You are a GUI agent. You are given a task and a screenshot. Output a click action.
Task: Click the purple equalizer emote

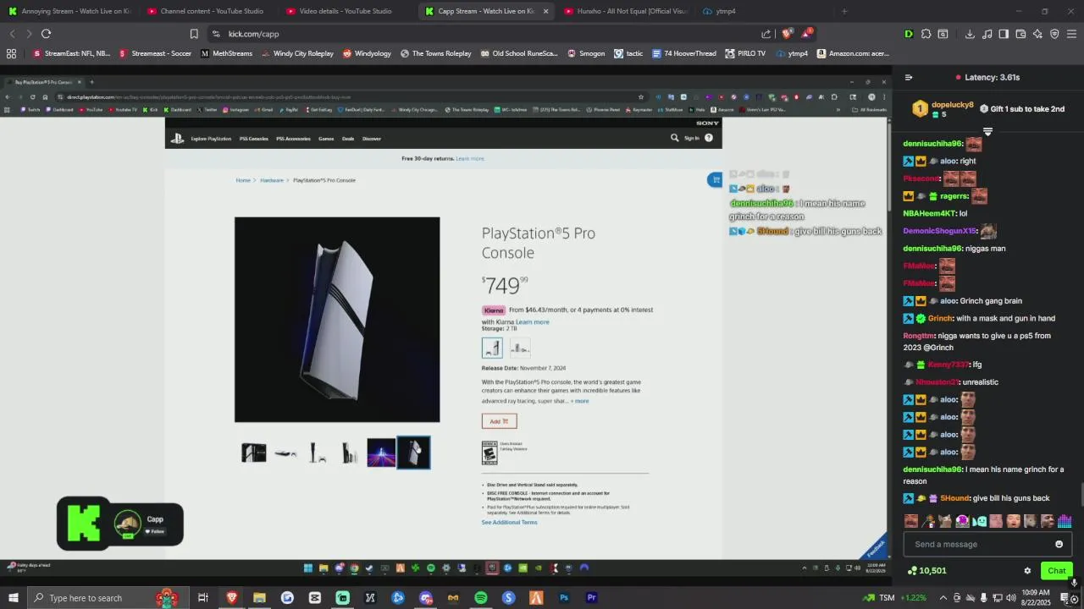pos(1065,521)
